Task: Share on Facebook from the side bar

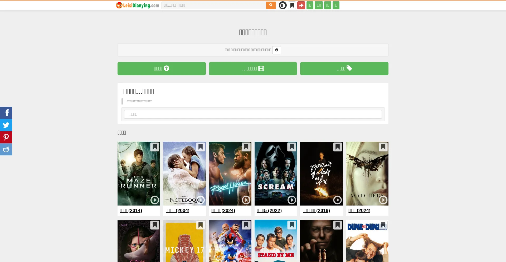Action: [x=6, y=113]
